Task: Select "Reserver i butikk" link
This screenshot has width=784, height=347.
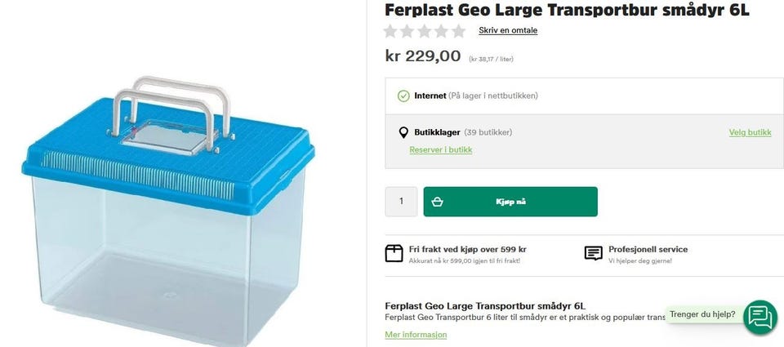Action: [x=440, y=149]
